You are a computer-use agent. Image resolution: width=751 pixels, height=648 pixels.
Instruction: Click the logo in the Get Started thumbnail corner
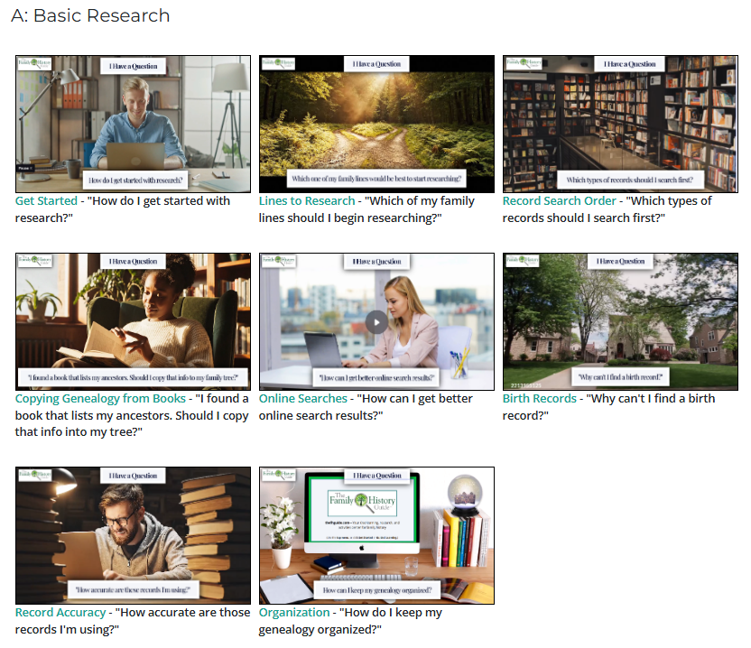tap(33, 66)
